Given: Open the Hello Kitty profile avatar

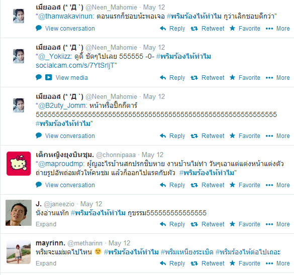Looking at the screenshot, I should (x=19, y=164).
